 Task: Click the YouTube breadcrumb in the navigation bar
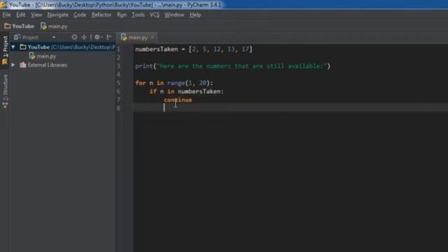19,27
